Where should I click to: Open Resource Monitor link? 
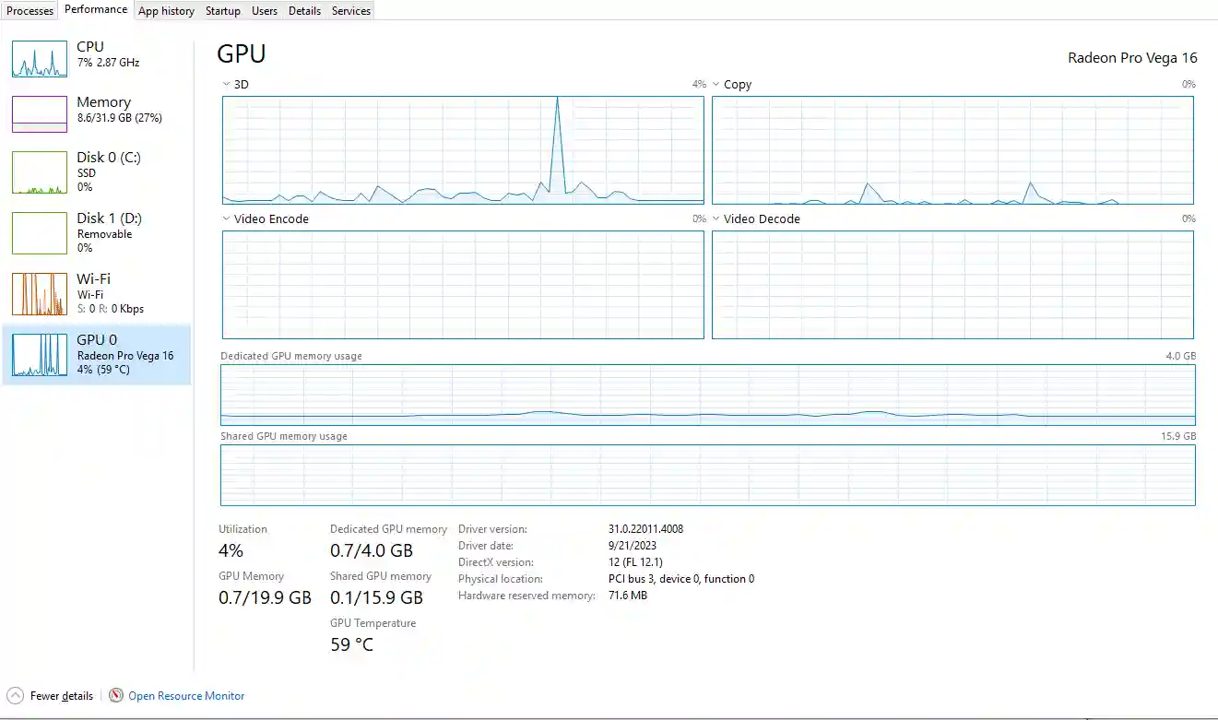coord(186,696)
